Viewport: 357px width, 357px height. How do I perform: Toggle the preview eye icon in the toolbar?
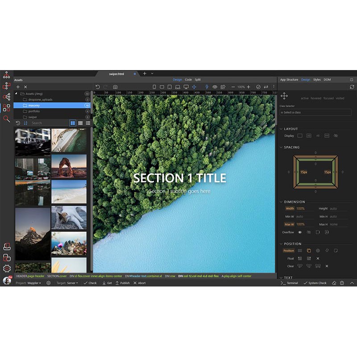pyautogui.click(x=215, y=87)
